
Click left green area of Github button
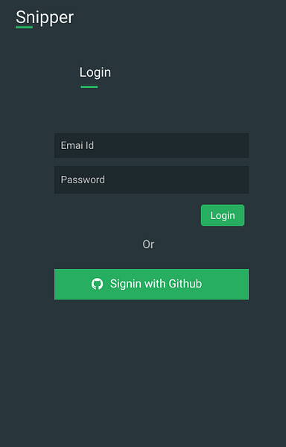71,284
